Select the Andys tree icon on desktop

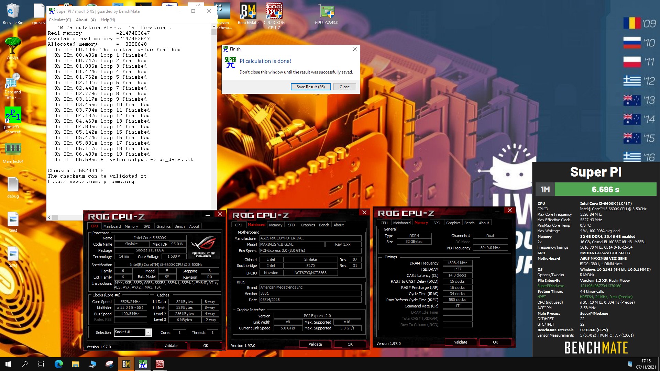tap(13, 48)
